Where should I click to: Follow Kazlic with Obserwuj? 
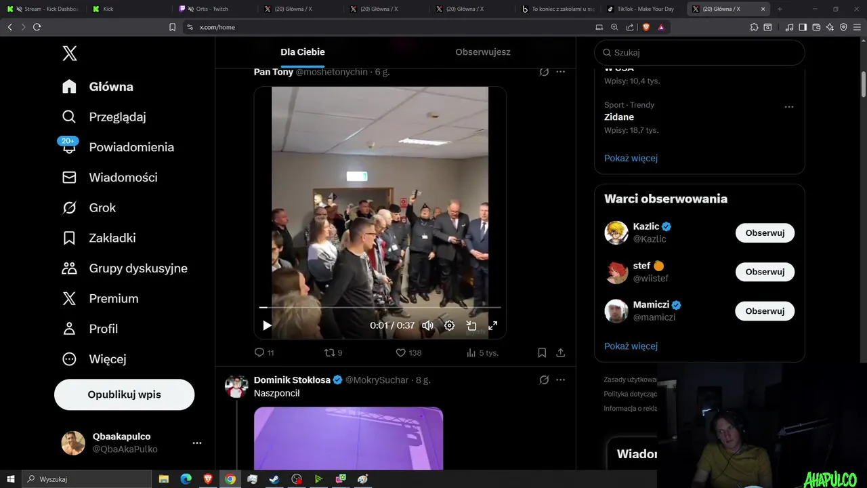[x=765, y=233]
